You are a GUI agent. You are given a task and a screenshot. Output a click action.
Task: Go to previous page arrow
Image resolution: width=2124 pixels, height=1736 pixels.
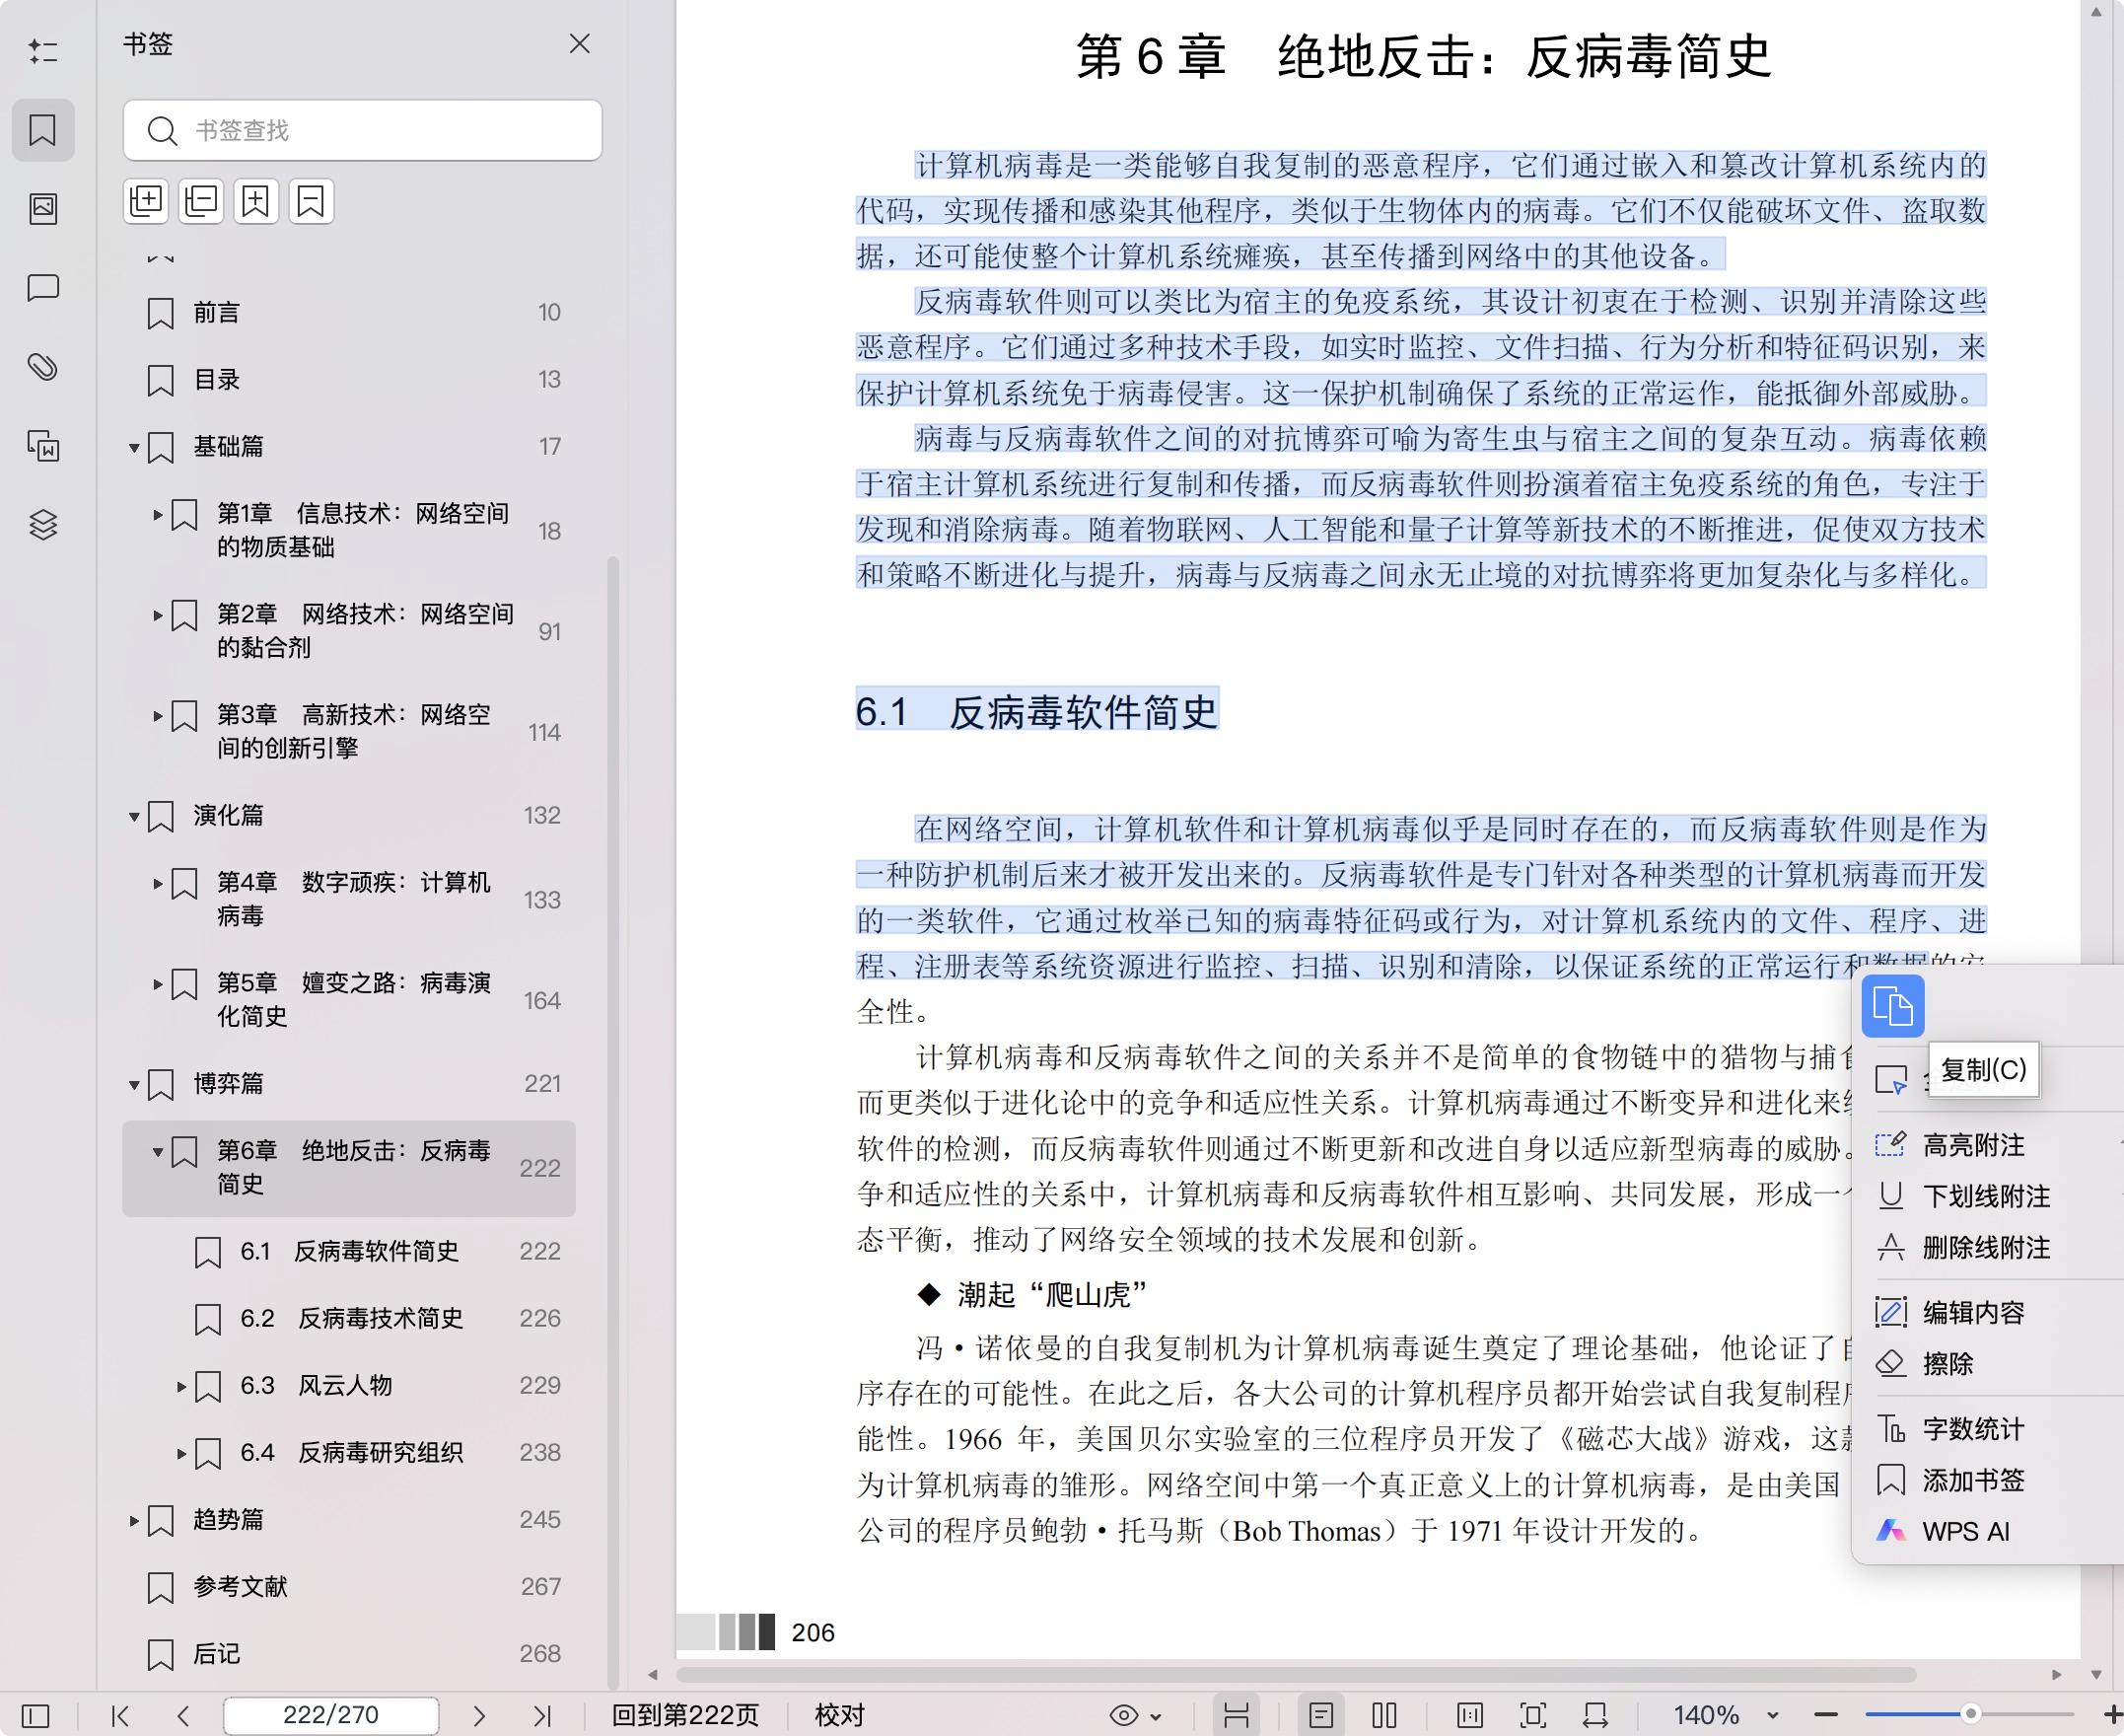pyautogui.click(x=182, y=1716)
